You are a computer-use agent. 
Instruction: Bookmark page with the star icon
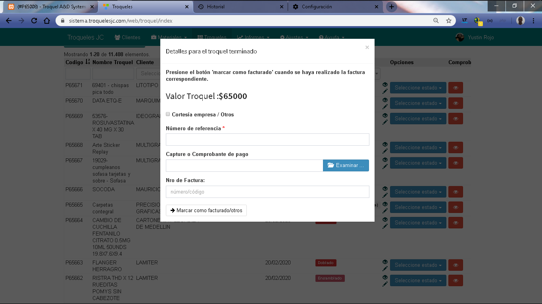(x=449, y=21)
